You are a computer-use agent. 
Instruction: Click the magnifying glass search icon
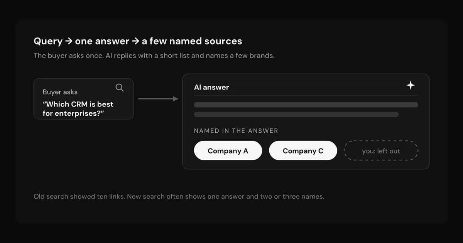pos(120,88)
